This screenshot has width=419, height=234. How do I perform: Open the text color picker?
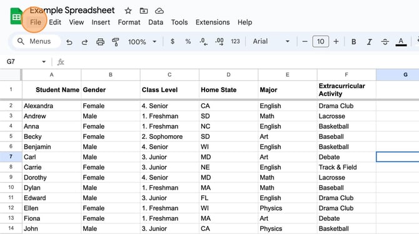pos(401,42)
